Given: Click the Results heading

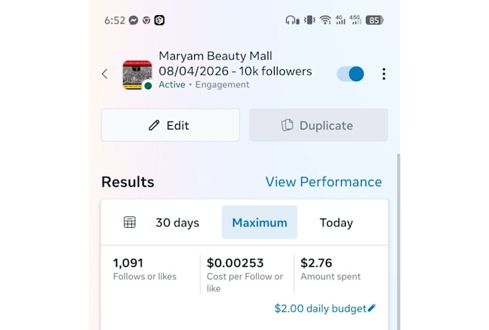Looking at the screenshot, I should (x=128, y=182).
